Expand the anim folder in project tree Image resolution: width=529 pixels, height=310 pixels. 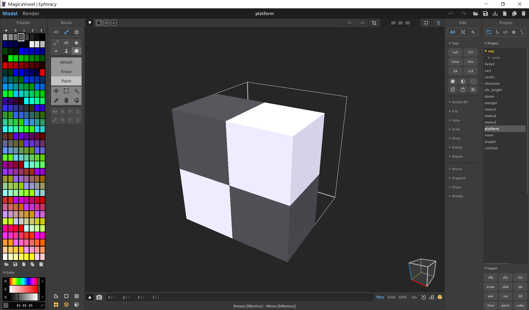pyautogui.click(x=489, y=58)
